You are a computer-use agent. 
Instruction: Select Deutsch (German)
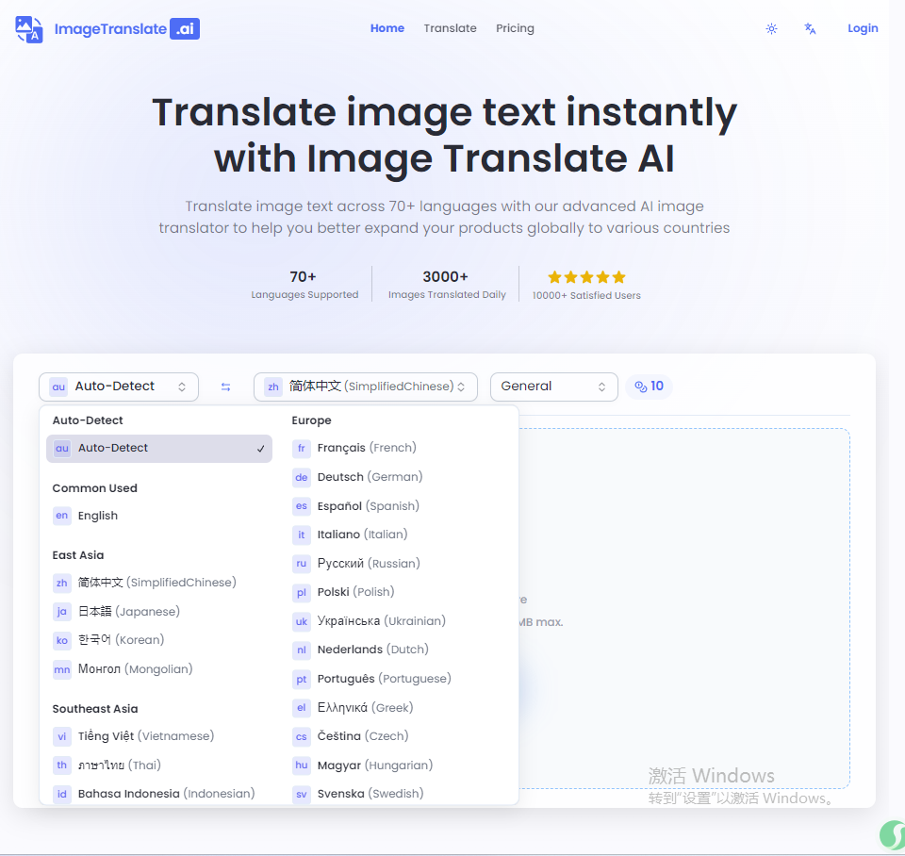coord(398,477)
